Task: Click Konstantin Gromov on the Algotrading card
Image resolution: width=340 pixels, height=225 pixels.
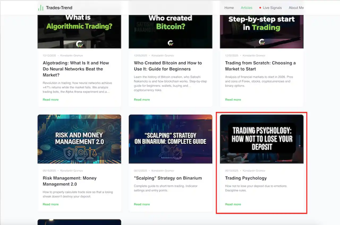Action: click(x=71, y=56)
